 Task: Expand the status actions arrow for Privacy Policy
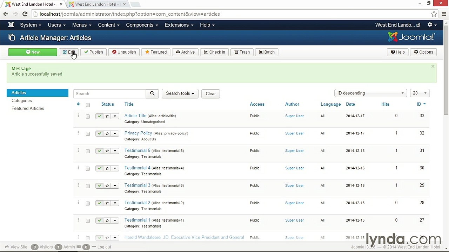115,133
